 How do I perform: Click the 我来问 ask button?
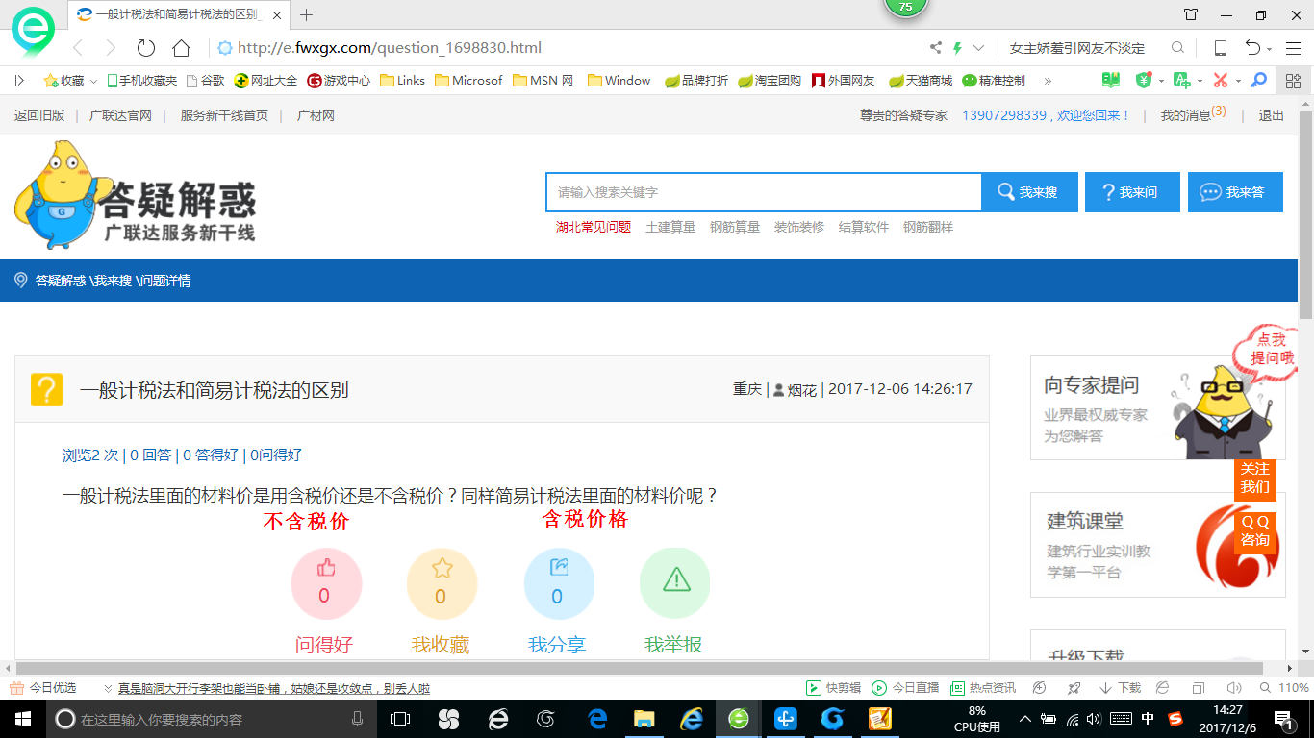[x=1131, y=192]
